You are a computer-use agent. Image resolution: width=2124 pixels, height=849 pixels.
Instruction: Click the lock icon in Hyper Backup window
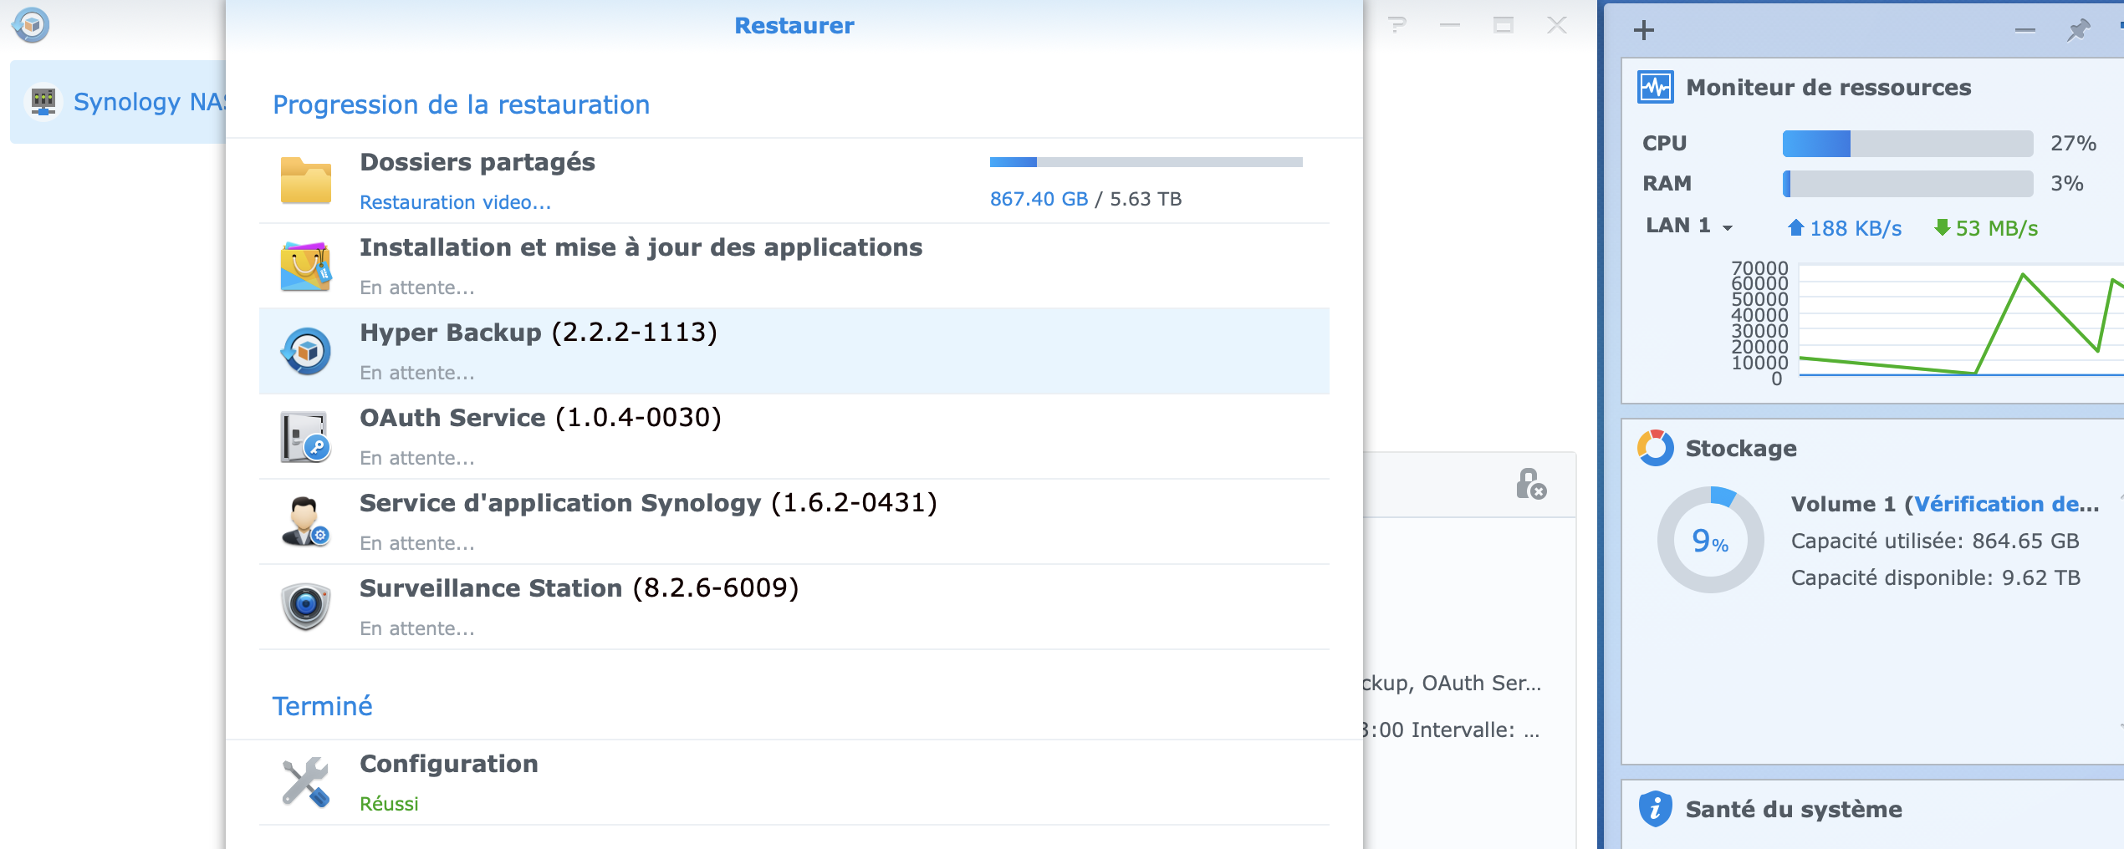tap(1531, 484)
